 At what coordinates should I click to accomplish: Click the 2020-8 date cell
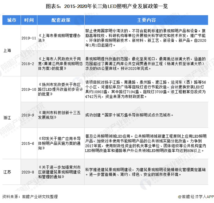point(28,172)
